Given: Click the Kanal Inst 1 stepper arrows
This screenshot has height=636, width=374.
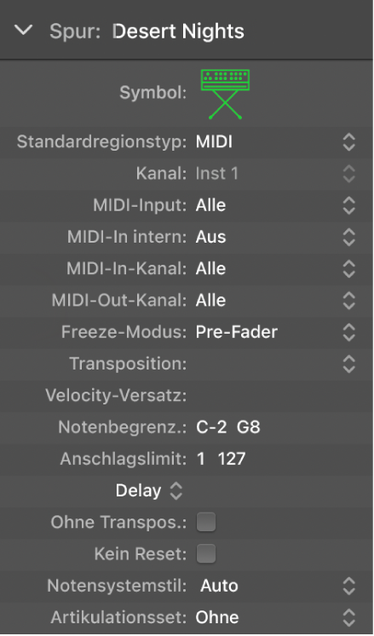Looking at the screenshot, I should tap(348, 174).
